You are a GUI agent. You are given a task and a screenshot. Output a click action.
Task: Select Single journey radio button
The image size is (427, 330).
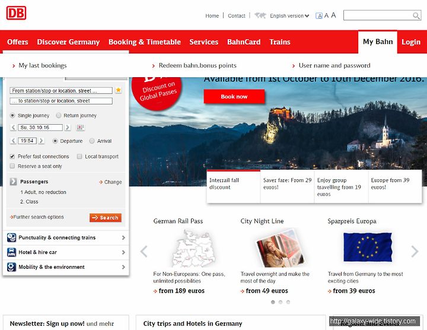12,115
